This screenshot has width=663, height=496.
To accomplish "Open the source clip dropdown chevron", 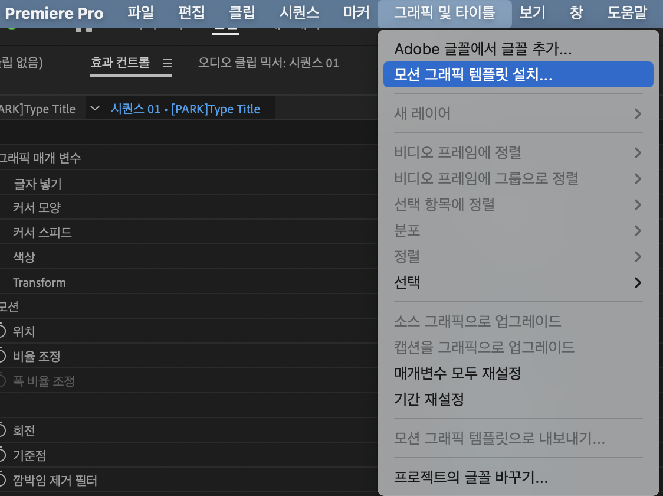I will click(x=95, y=109).
